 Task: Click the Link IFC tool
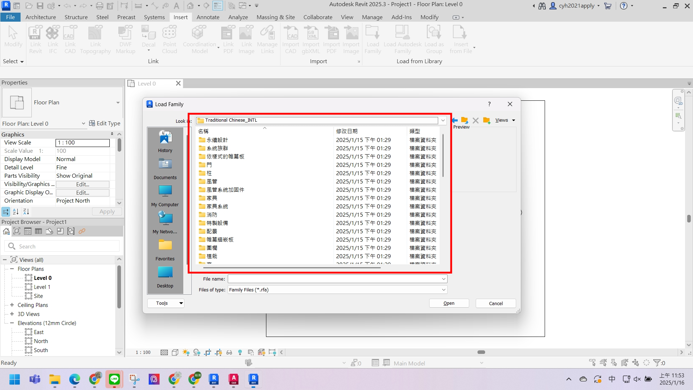pos(53,40)
